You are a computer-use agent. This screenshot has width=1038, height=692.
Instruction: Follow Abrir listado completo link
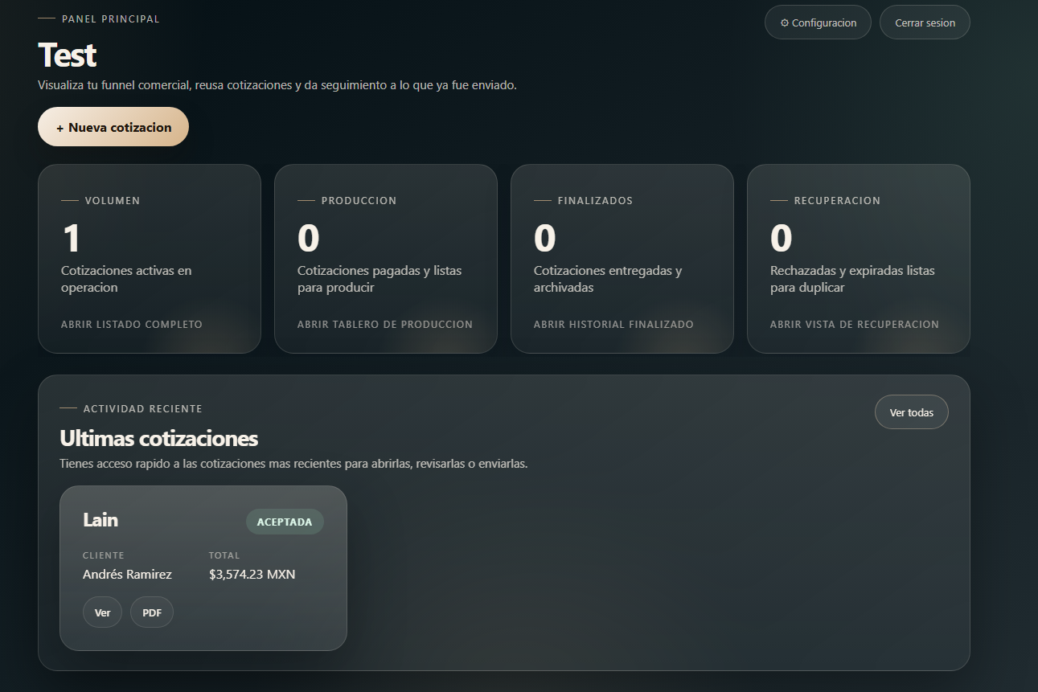pyautogui.click(x=132, y=325)
